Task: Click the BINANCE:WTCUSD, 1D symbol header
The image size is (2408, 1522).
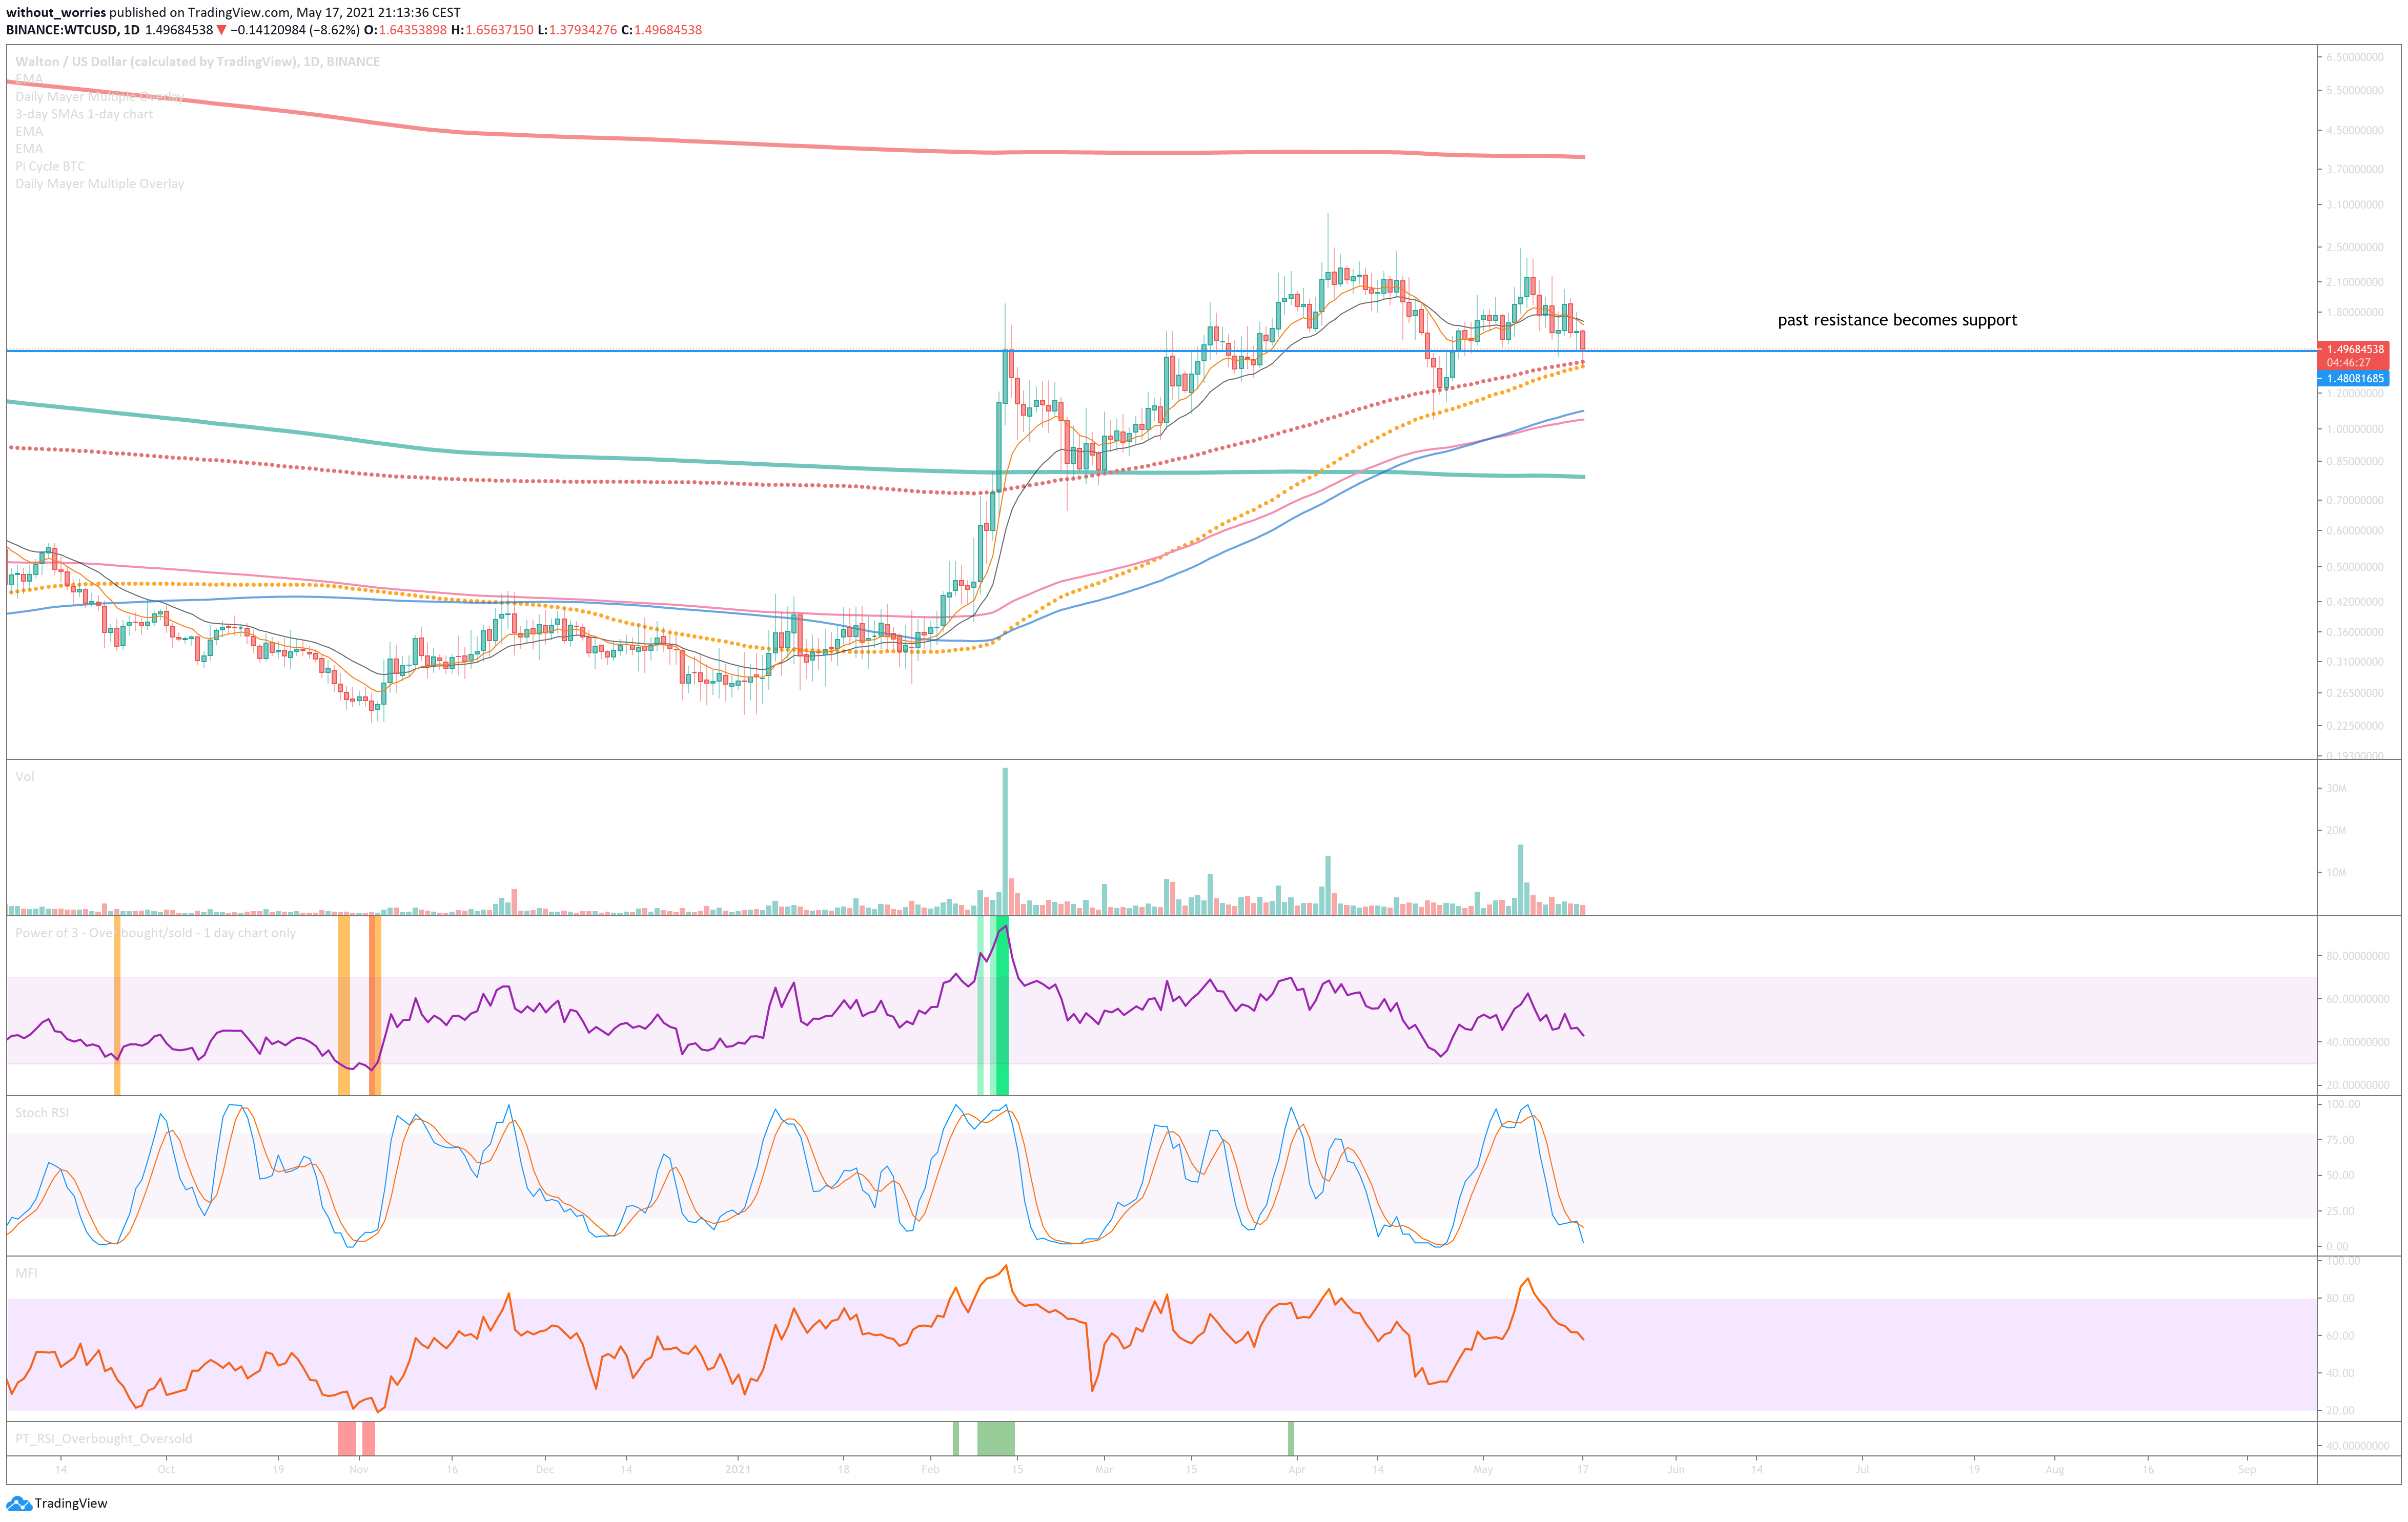Action: pos(73,30)
